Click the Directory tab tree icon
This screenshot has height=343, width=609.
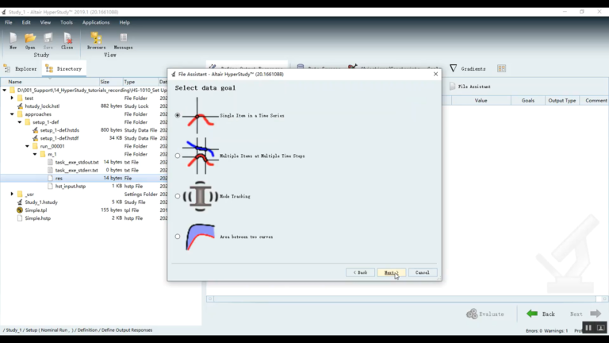[49, 69]
